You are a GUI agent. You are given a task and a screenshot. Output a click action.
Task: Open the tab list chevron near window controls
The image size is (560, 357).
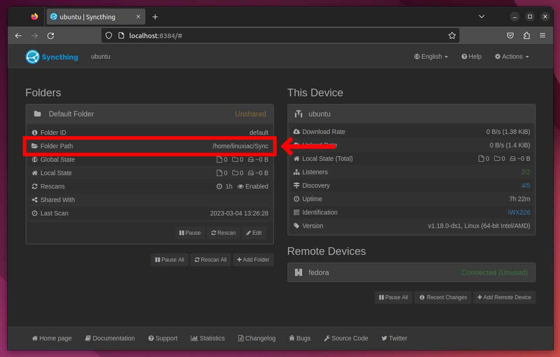click(x=481, y=17)
